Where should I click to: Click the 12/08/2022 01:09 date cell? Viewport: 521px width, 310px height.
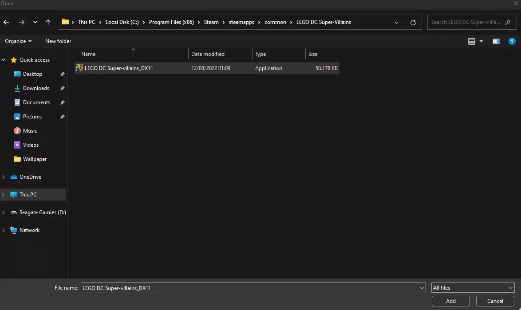(x=211, y=68)
